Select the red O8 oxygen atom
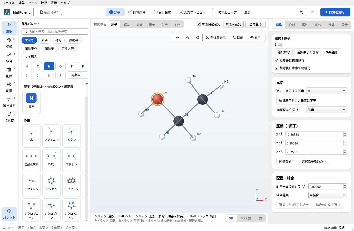Screen dimensions: 354x231 click(x=158, y=99)
